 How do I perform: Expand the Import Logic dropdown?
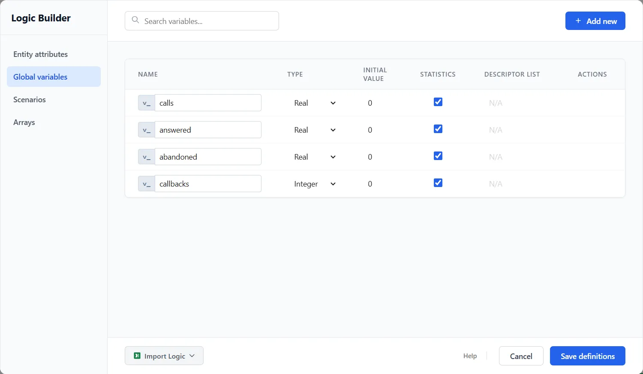click(164, 356)
